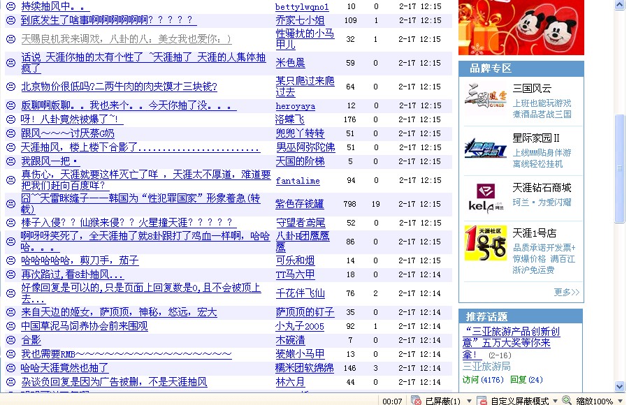Image resolution: width=629 pixels, height=405 pixels.
Task: Click face icon next to '到底发生了啥事' thread
Action: (x=11, y=20)
